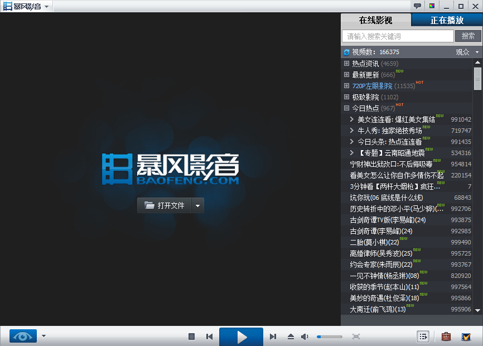This screenshot has width=483, height=346.
Task: Click the 视频数: 166375 label
Action: click(x=376, y=52)
